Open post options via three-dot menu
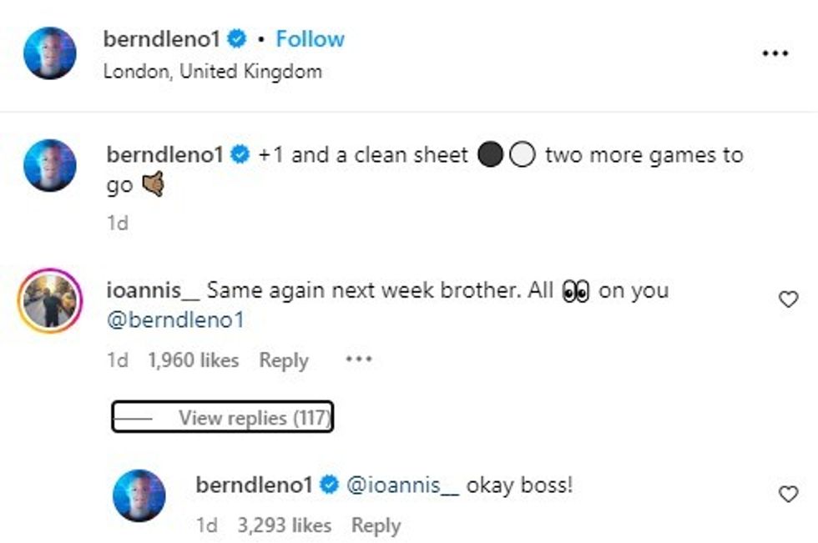Viewport: 818px width, 543px height. click(776, 53)
